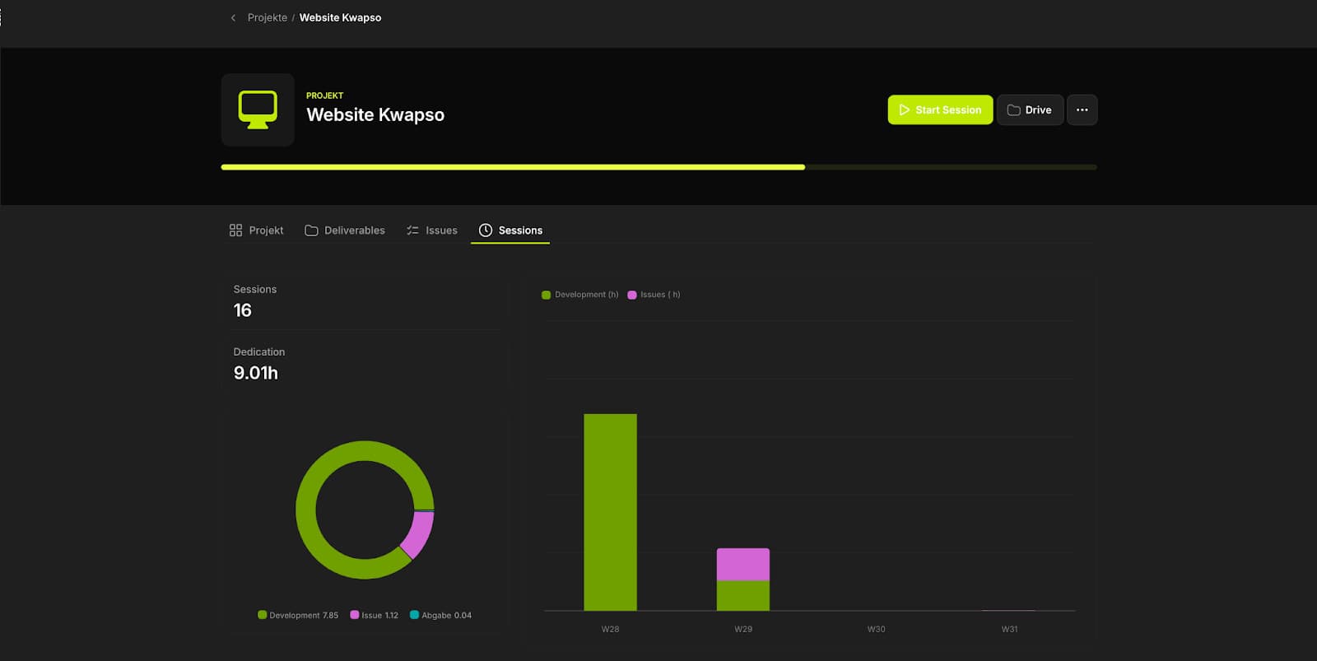
Task: Go to Projekte in breadcrumb
Action: [x=268, y=17]
